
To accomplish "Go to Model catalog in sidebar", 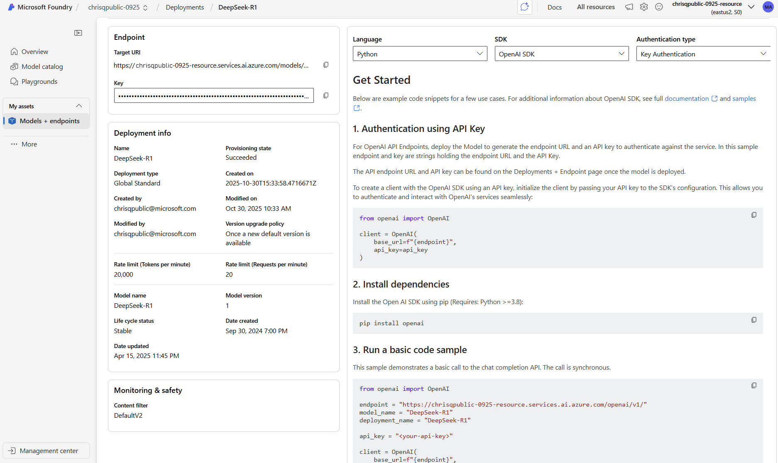I will tap(42, 67).
